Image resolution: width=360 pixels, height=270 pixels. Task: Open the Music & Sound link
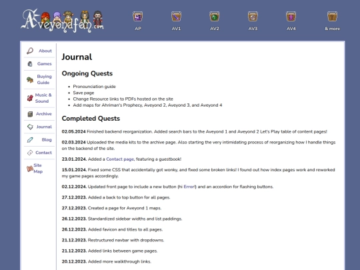[x=43, y=98]
